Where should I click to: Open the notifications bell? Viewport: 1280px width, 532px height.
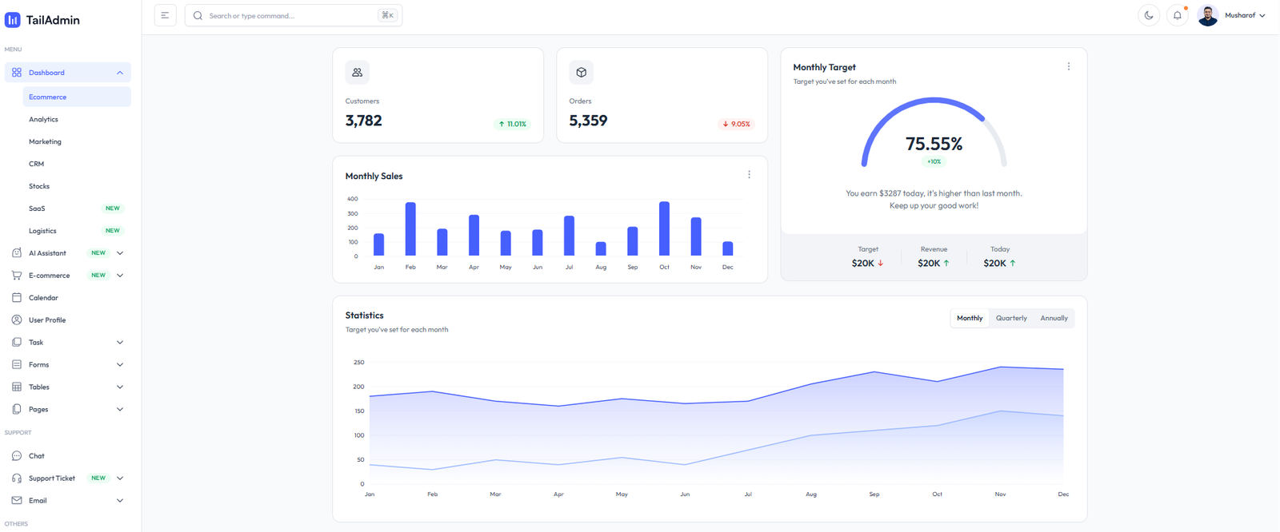point(1178,15)
